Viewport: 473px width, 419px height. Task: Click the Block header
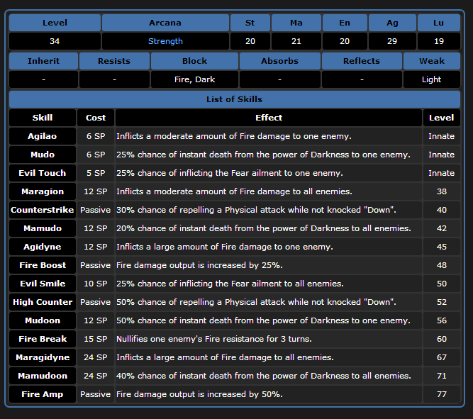coord(194,61)
